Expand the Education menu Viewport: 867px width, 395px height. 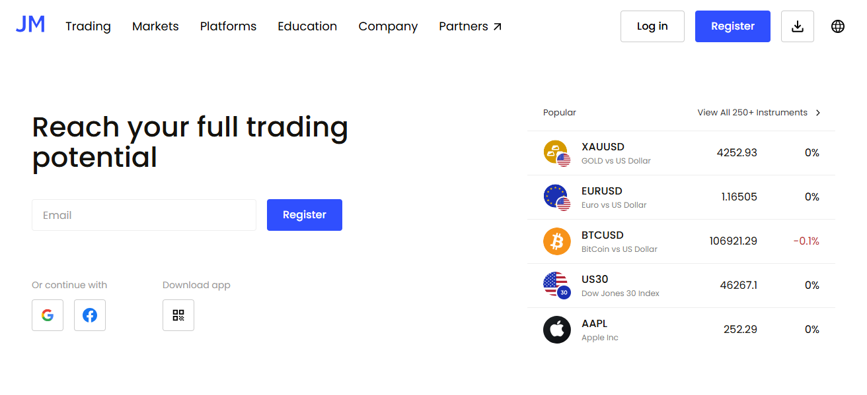pyautogui.click(x=307, y=26)
